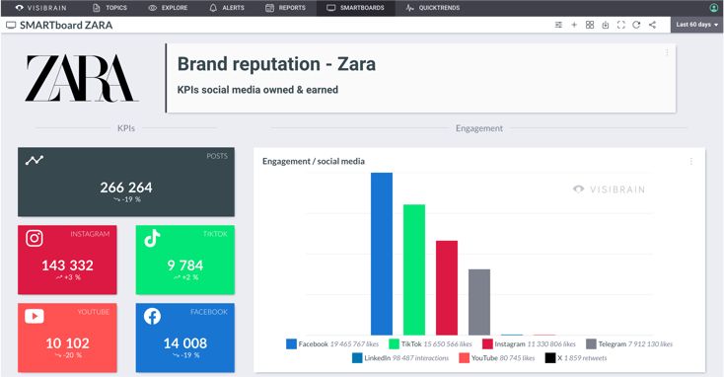Click the -20 % trend in YouTube card
Image resolution: width=724 pixels, height=377 pixels.
click(68, 355)
